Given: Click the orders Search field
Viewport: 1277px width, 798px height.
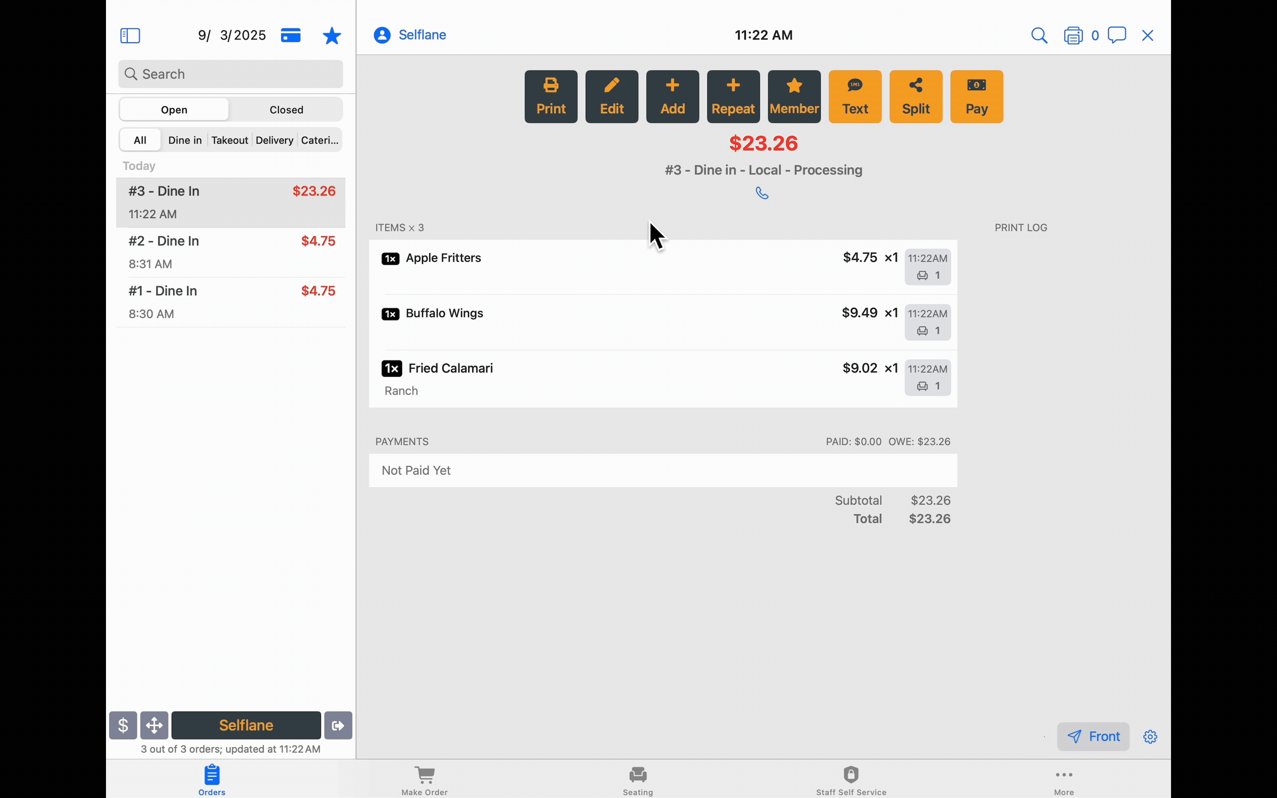Looking at the screenshot, I should coord(231,74).
